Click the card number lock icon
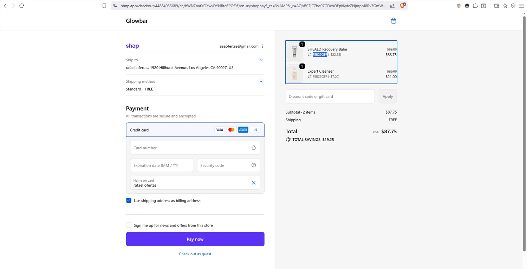The height and width of the screenshot is (269, 527). (x=254, y=148)
